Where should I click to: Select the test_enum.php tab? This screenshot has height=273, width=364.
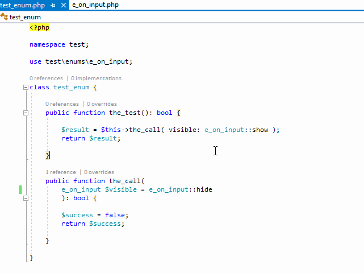[x=23, y=5]
